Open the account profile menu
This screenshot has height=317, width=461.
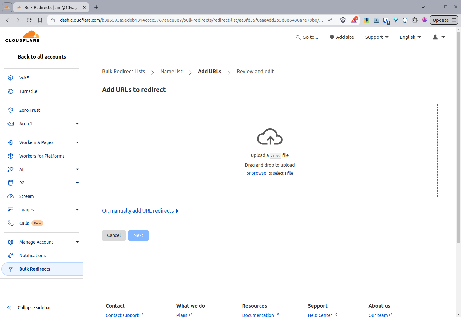tap(439, 37)
